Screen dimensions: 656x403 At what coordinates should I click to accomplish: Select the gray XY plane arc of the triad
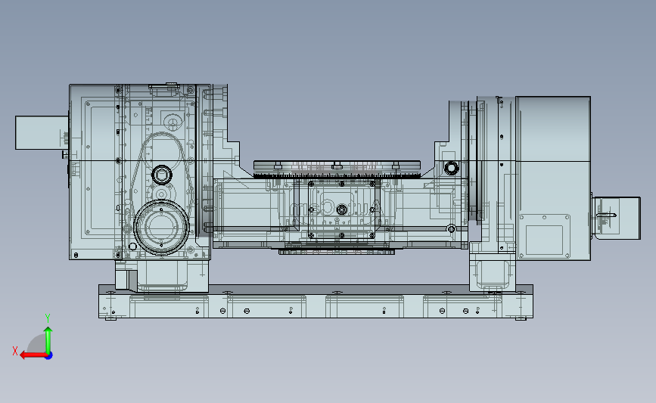(x=36, y=343)
